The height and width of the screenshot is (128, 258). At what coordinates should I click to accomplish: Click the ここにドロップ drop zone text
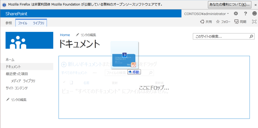(154, 88)
